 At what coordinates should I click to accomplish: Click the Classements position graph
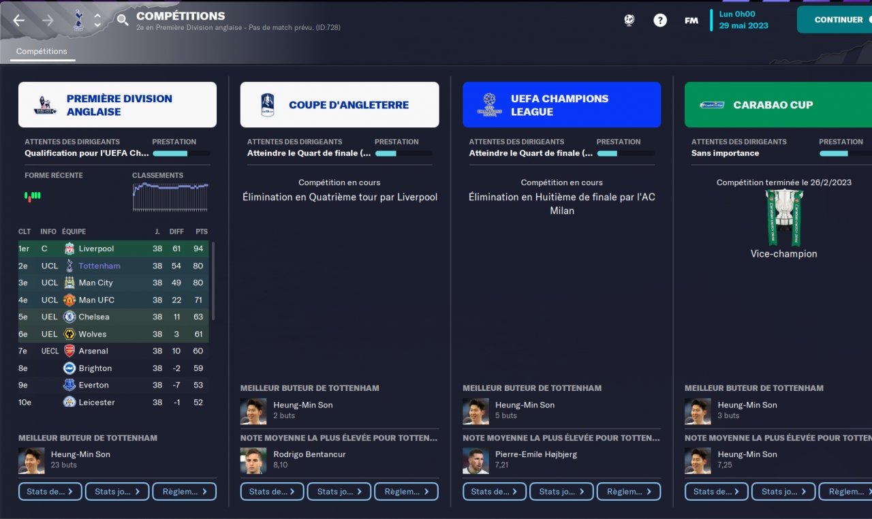(170, 198)
